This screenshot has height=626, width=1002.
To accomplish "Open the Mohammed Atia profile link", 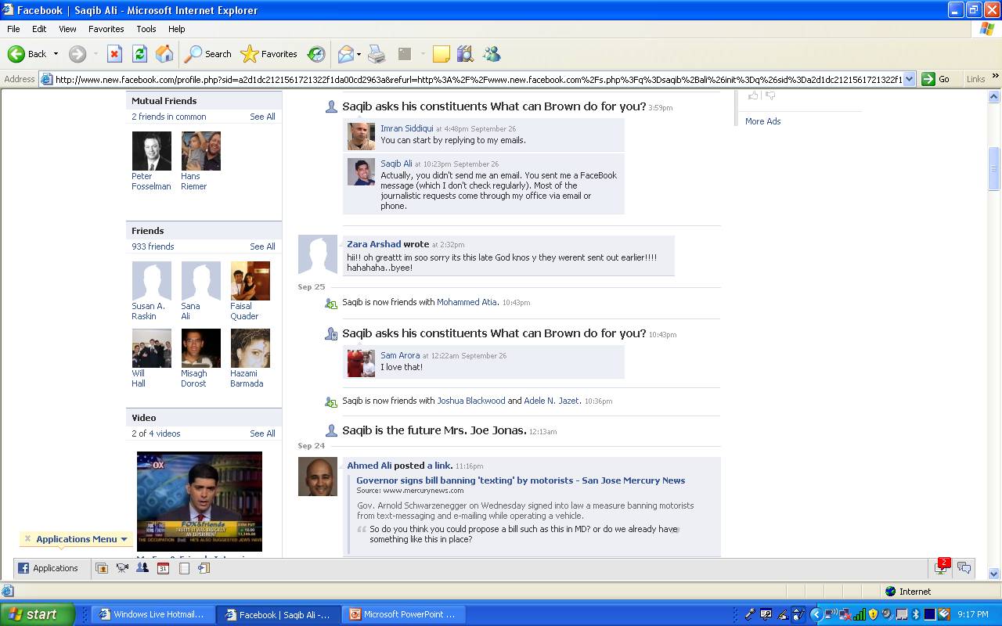I will coord(467,302).
